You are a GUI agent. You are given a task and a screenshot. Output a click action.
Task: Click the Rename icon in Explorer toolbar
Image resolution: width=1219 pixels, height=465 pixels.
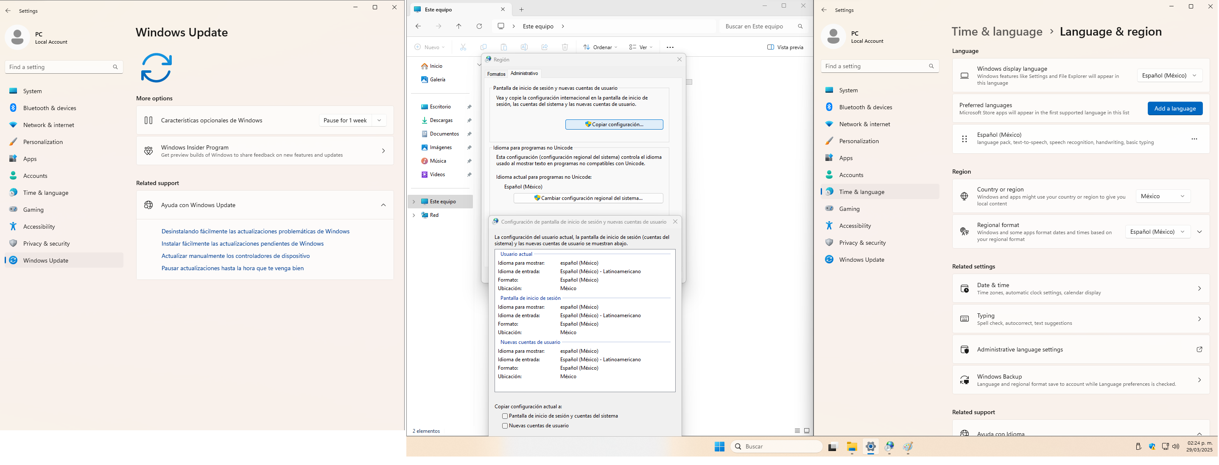524,47
